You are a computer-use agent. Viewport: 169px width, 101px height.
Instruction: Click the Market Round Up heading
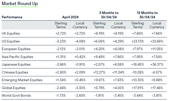click(20, 4)
